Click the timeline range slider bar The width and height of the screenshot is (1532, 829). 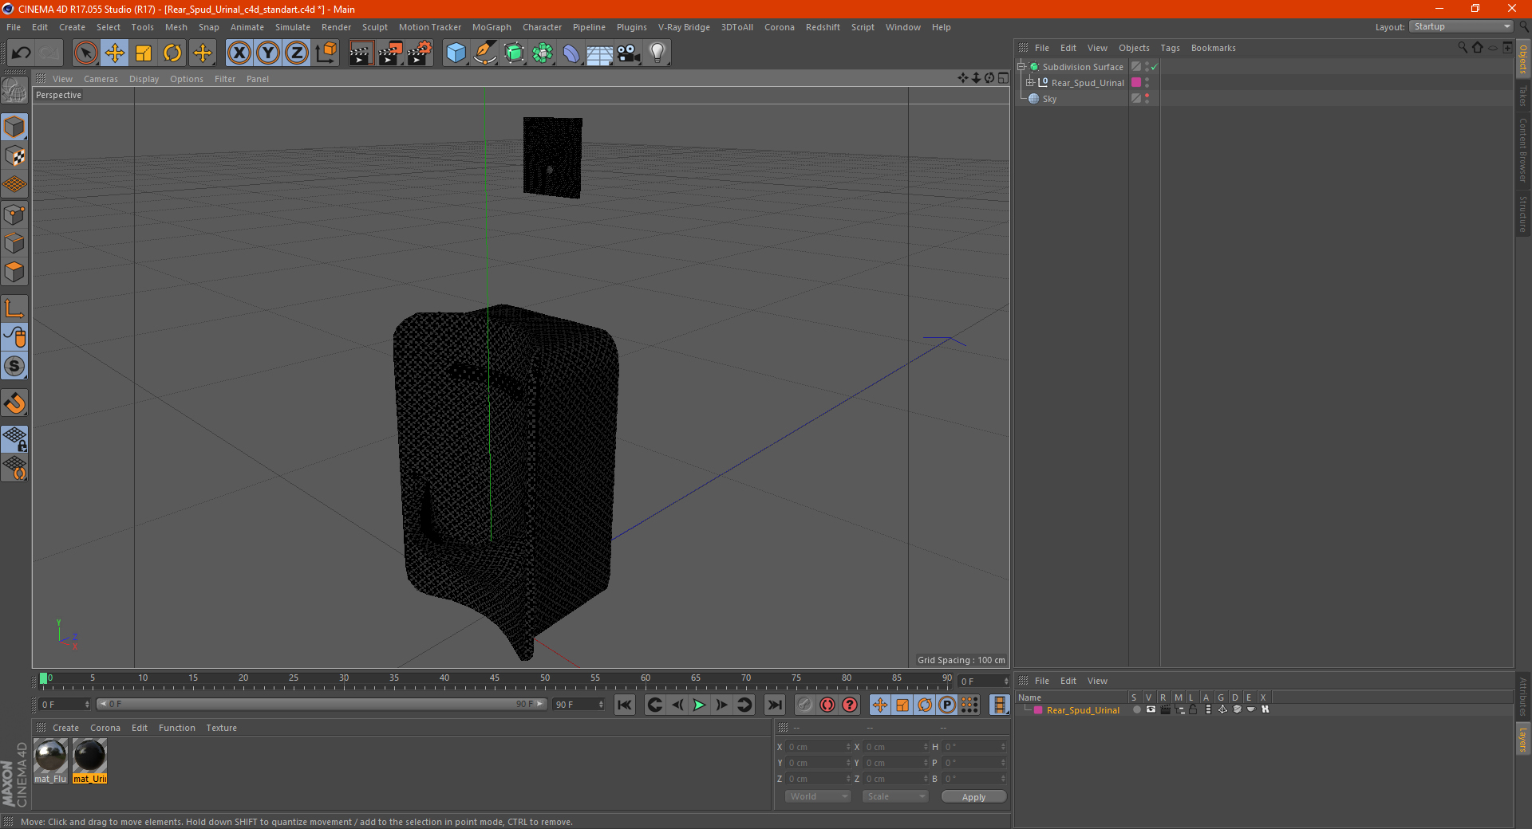[322, 704]
